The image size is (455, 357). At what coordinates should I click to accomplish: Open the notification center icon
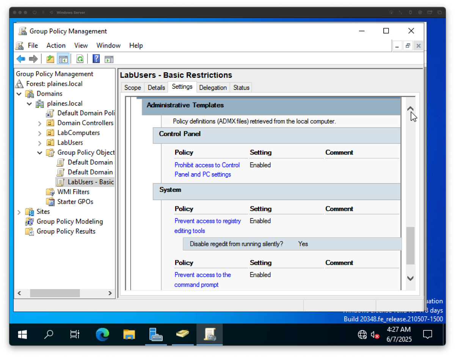427,335
